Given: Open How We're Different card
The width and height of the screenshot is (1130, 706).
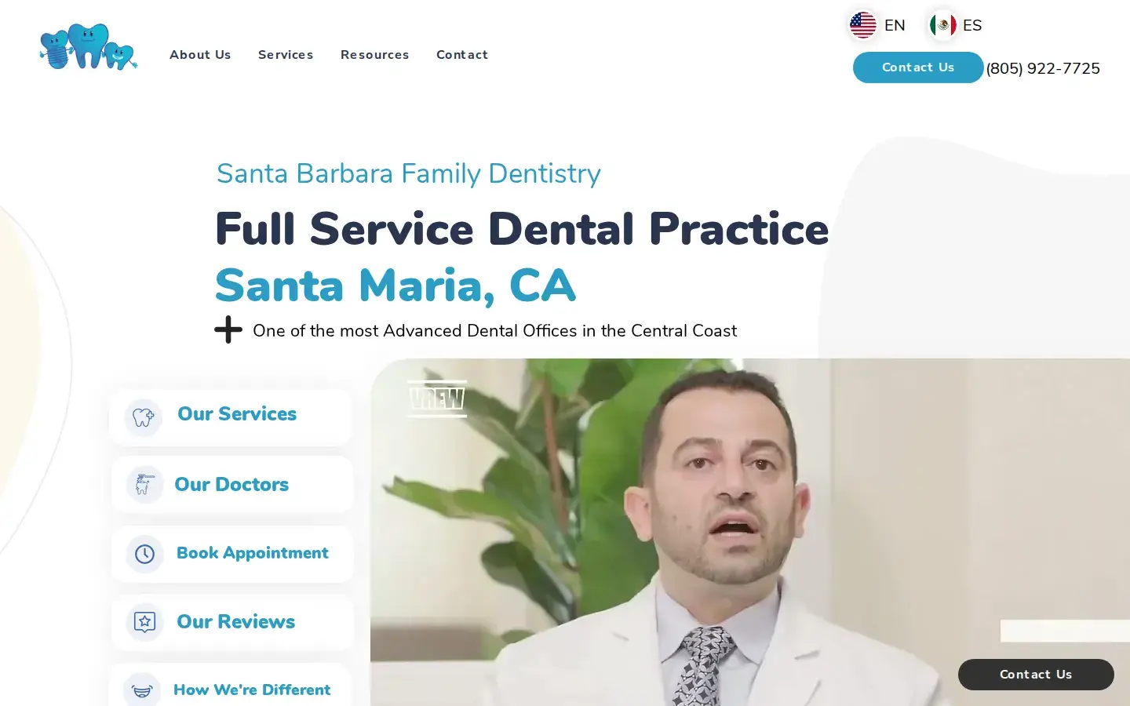Looking at the screenshot, I should (x=231, y=685).
